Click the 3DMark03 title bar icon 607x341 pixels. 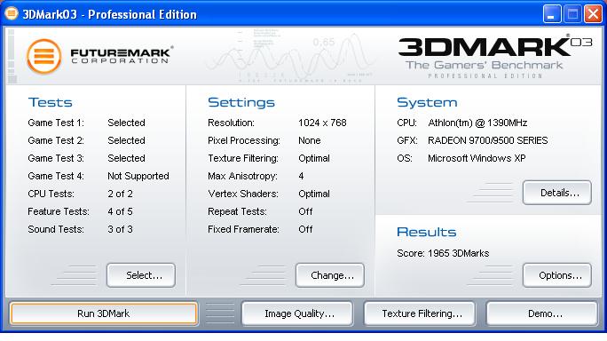pyautogui.click(x=12, y=13)
